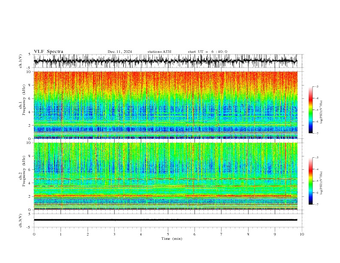
Task: Click time axis tick label '10'
Action: 302,234
